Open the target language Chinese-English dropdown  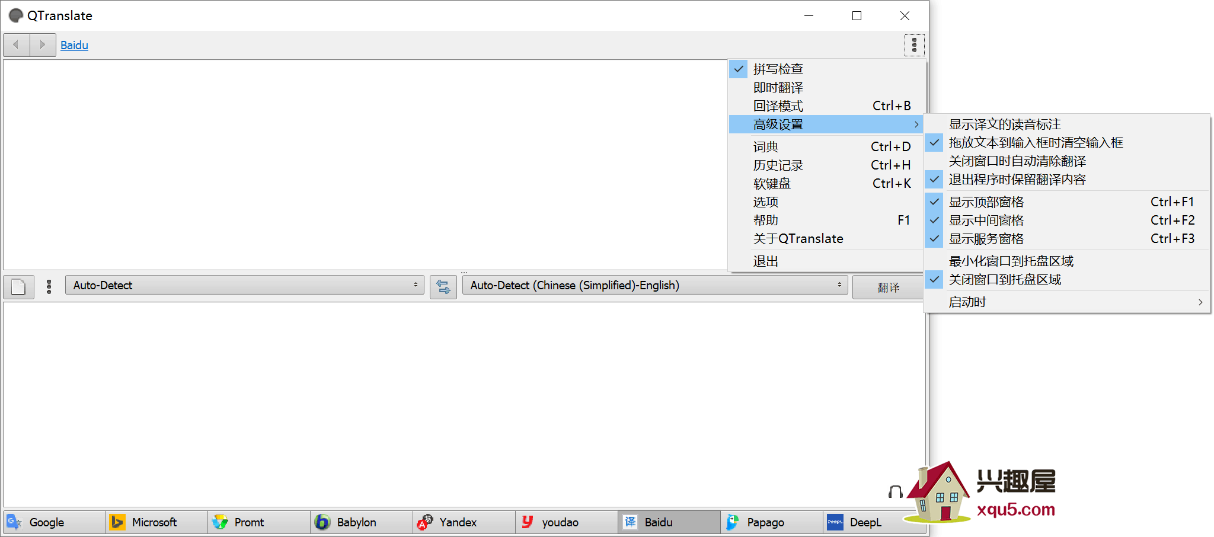coord(655,286)
